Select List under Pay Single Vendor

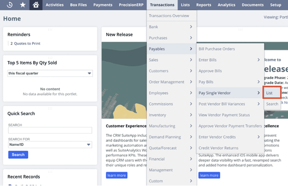tap(270, 93)
